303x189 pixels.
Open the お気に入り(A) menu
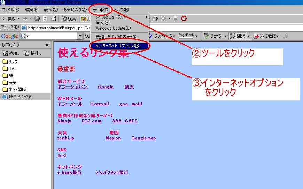pyautogui.click(x=75, y=10)
